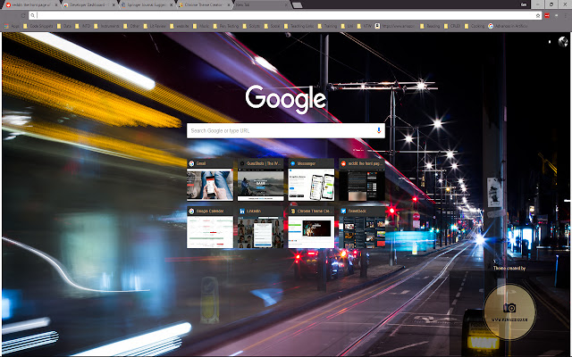Open the Code Snippets bookmark folder
This screenshot has width=572, height=357.
point(38,26)
